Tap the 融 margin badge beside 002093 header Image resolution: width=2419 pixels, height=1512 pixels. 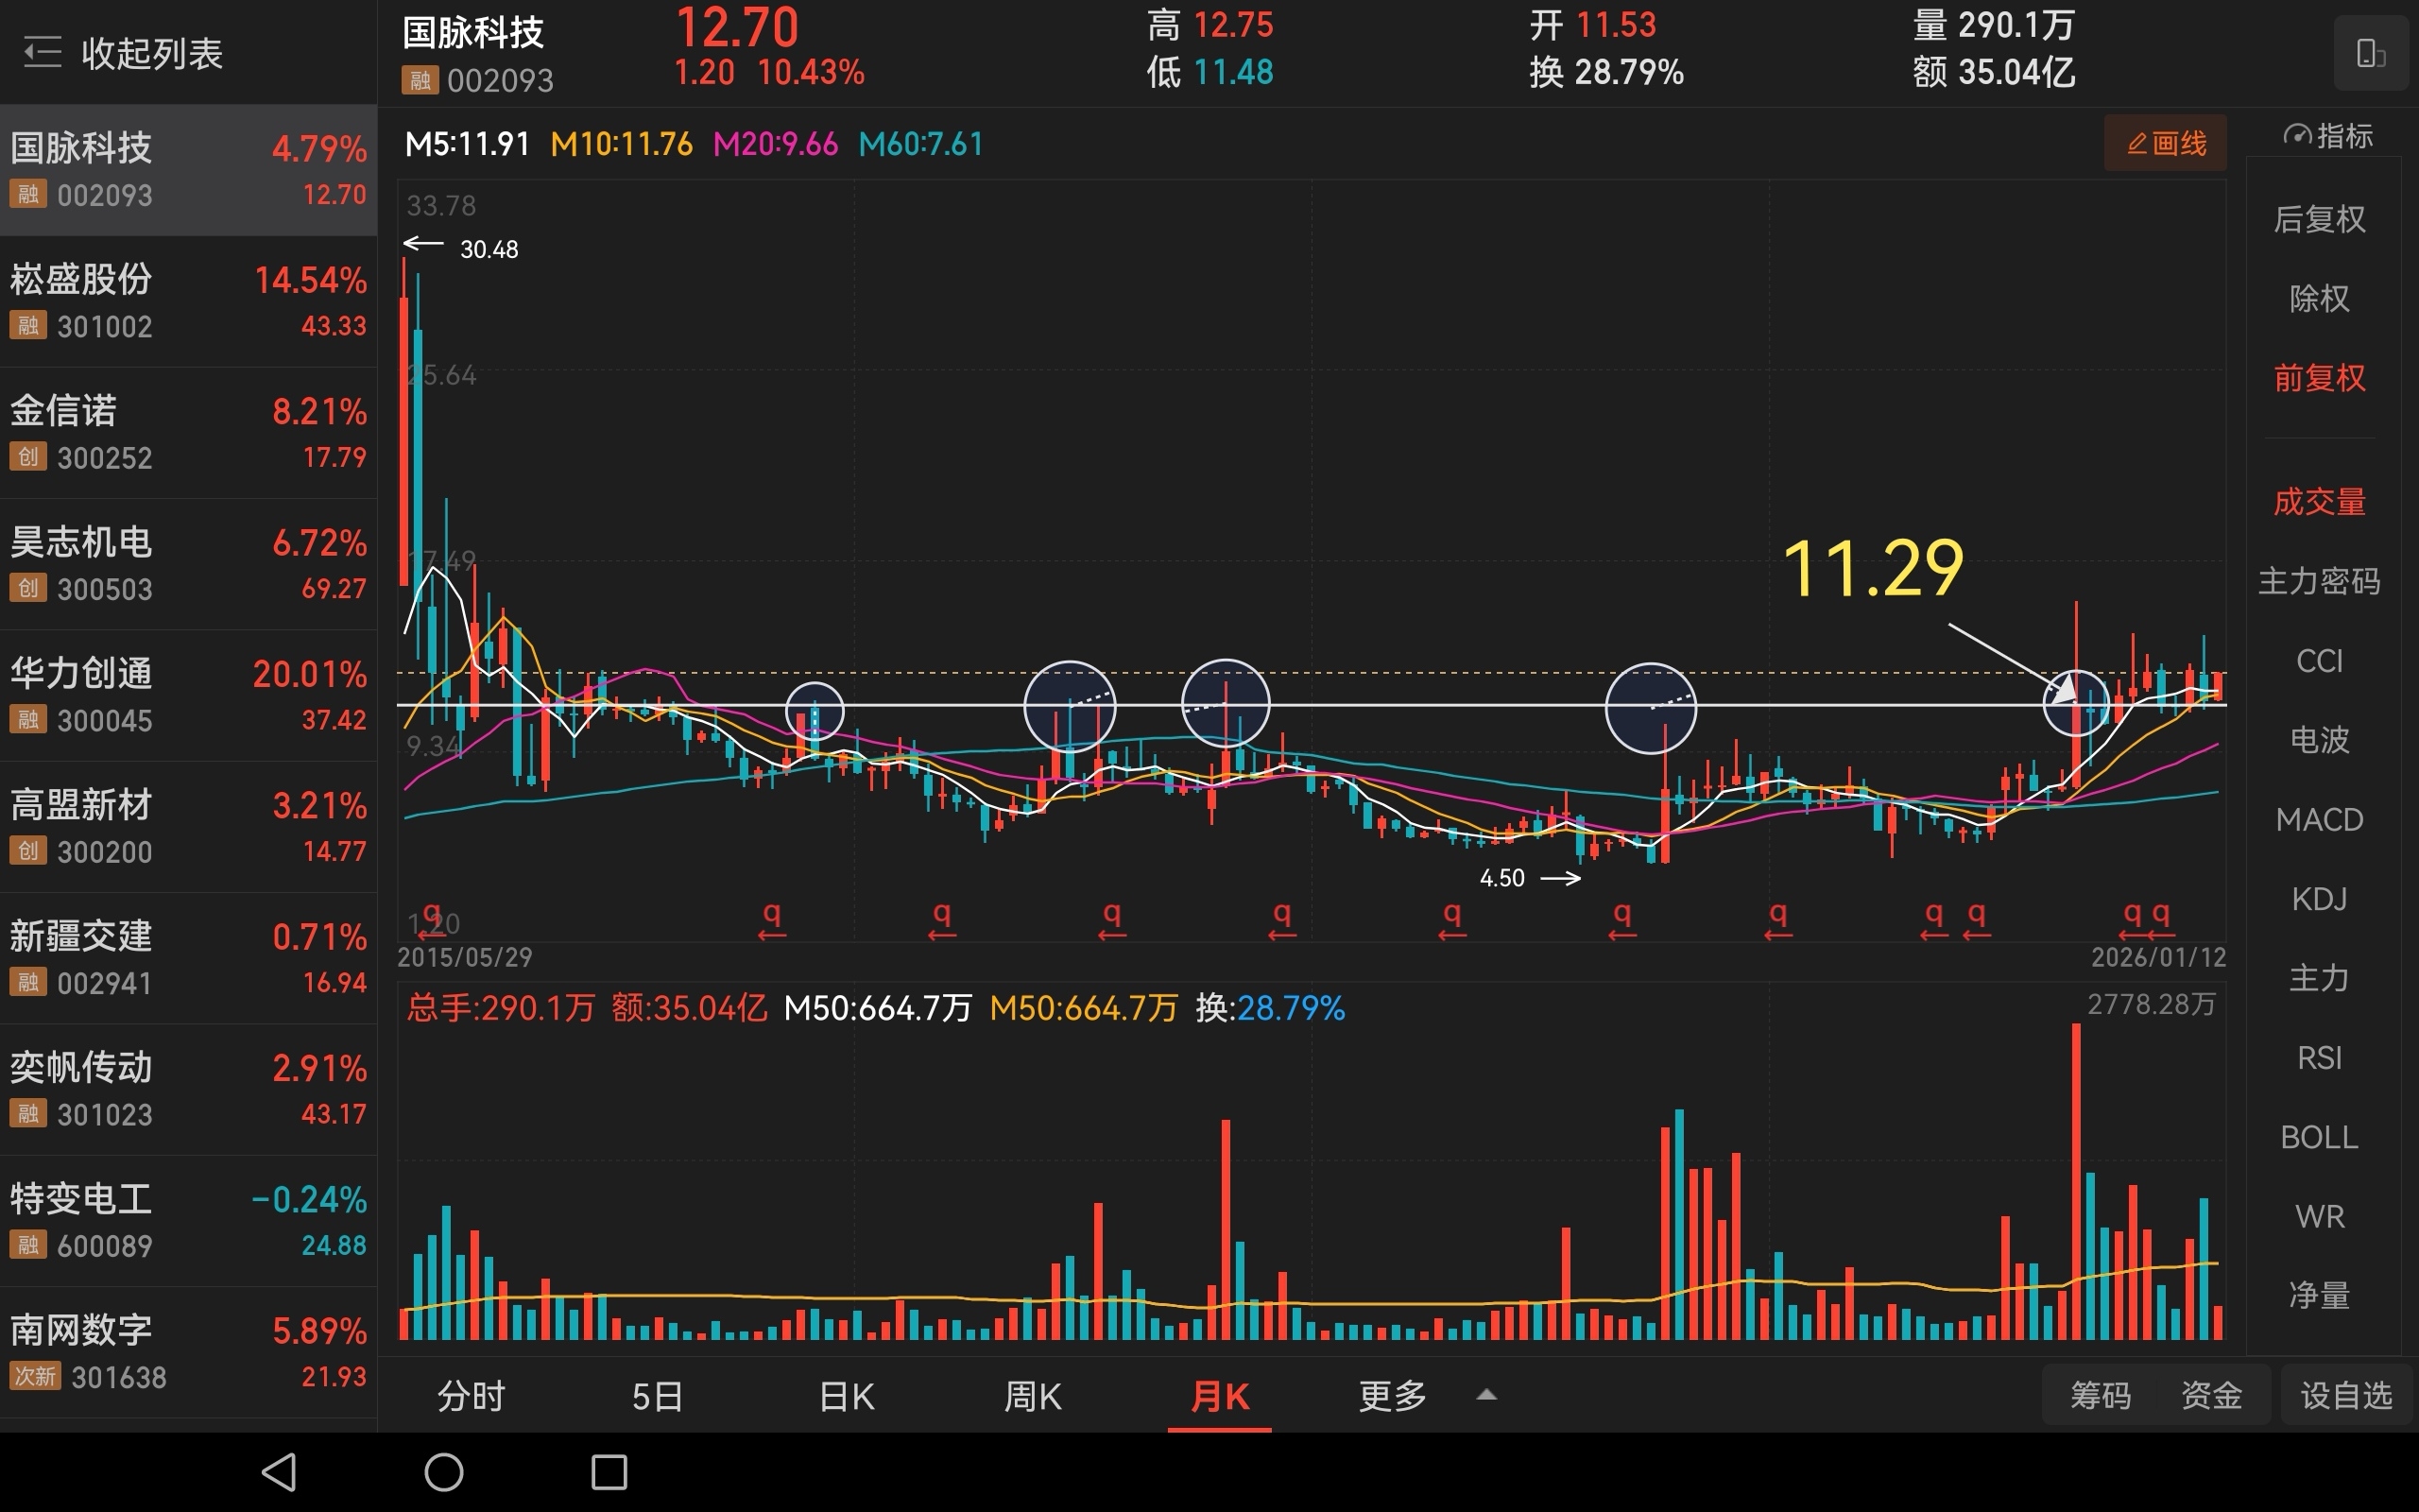coord(420,80)
